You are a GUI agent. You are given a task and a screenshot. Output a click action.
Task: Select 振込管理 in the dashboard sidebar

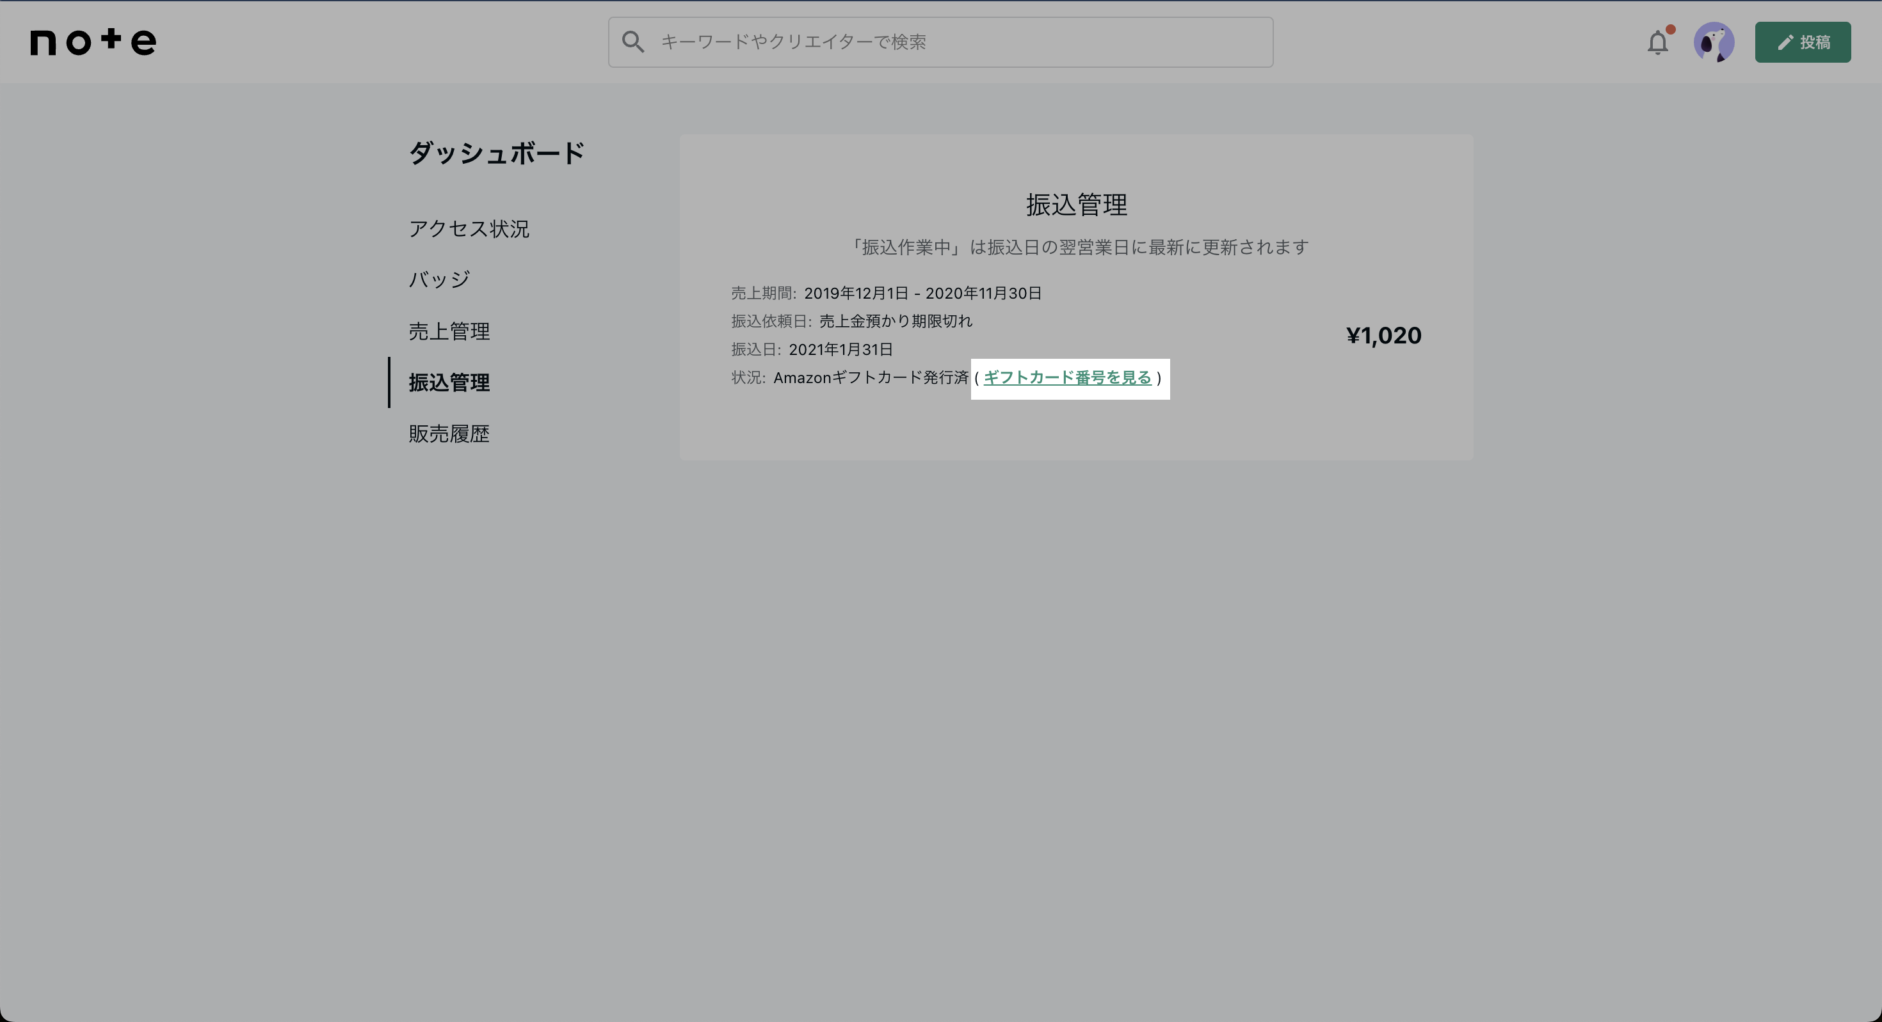449,382
